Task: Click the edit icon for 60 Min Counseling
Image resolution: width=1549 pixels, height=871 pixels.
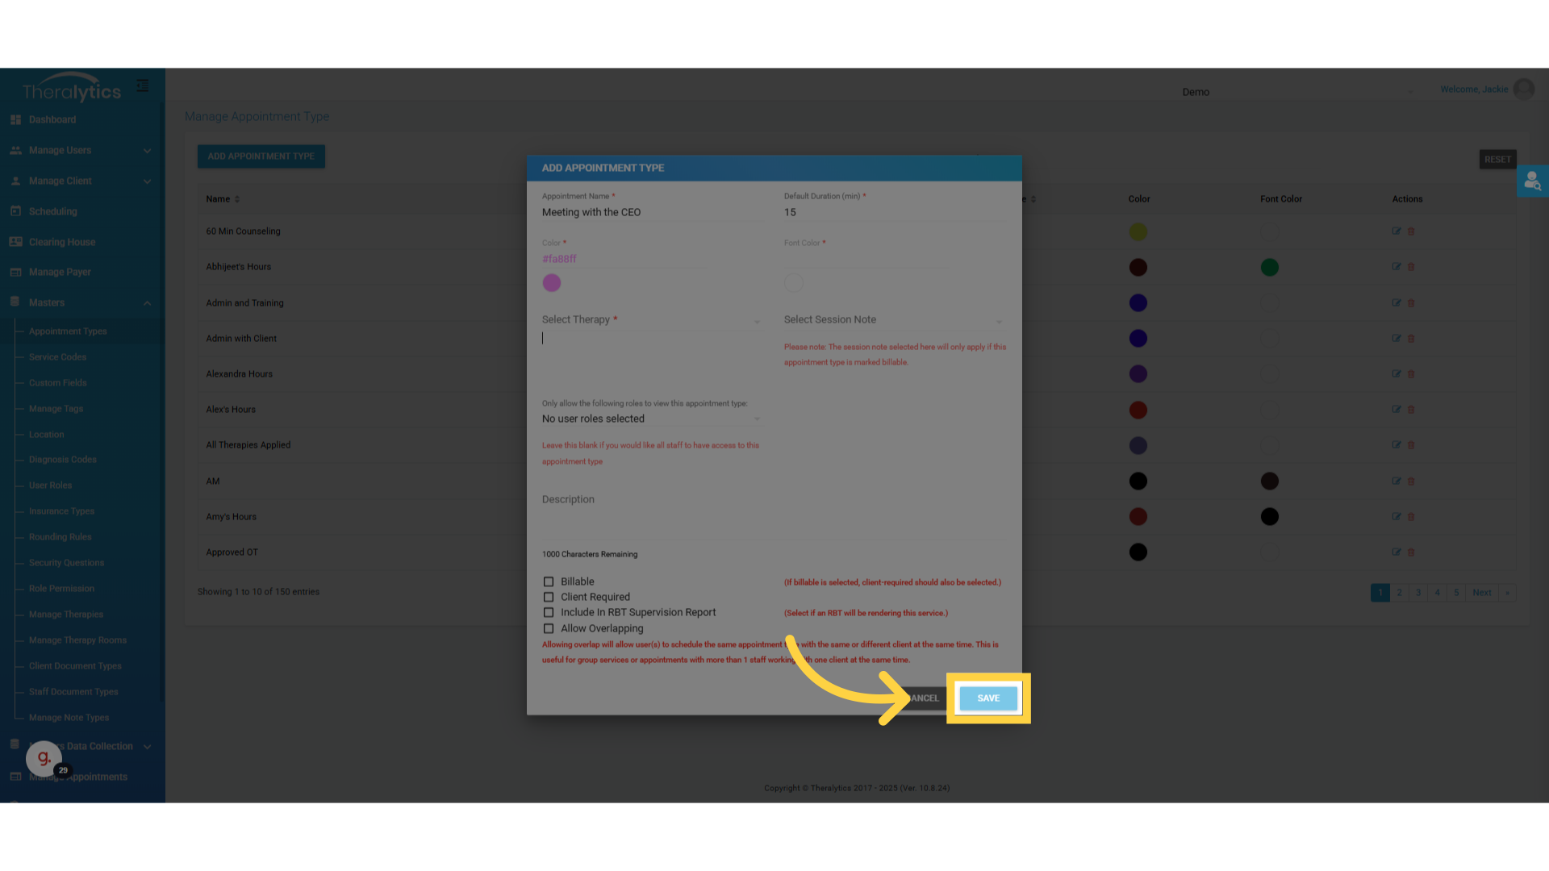Action: pyautogui.click(x=1396, y=231)
